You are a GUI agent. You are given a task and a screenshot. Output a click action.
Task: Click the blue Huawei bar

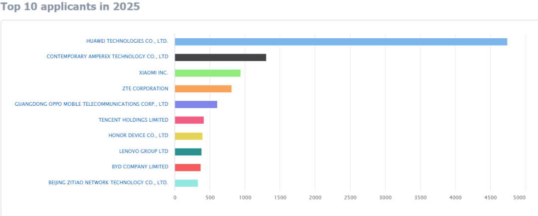coord(341,42)
